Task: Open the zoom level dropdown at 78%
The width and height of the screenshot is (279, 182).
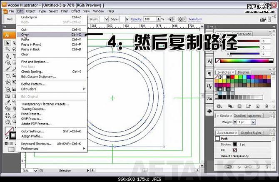Action: (35, 171)
